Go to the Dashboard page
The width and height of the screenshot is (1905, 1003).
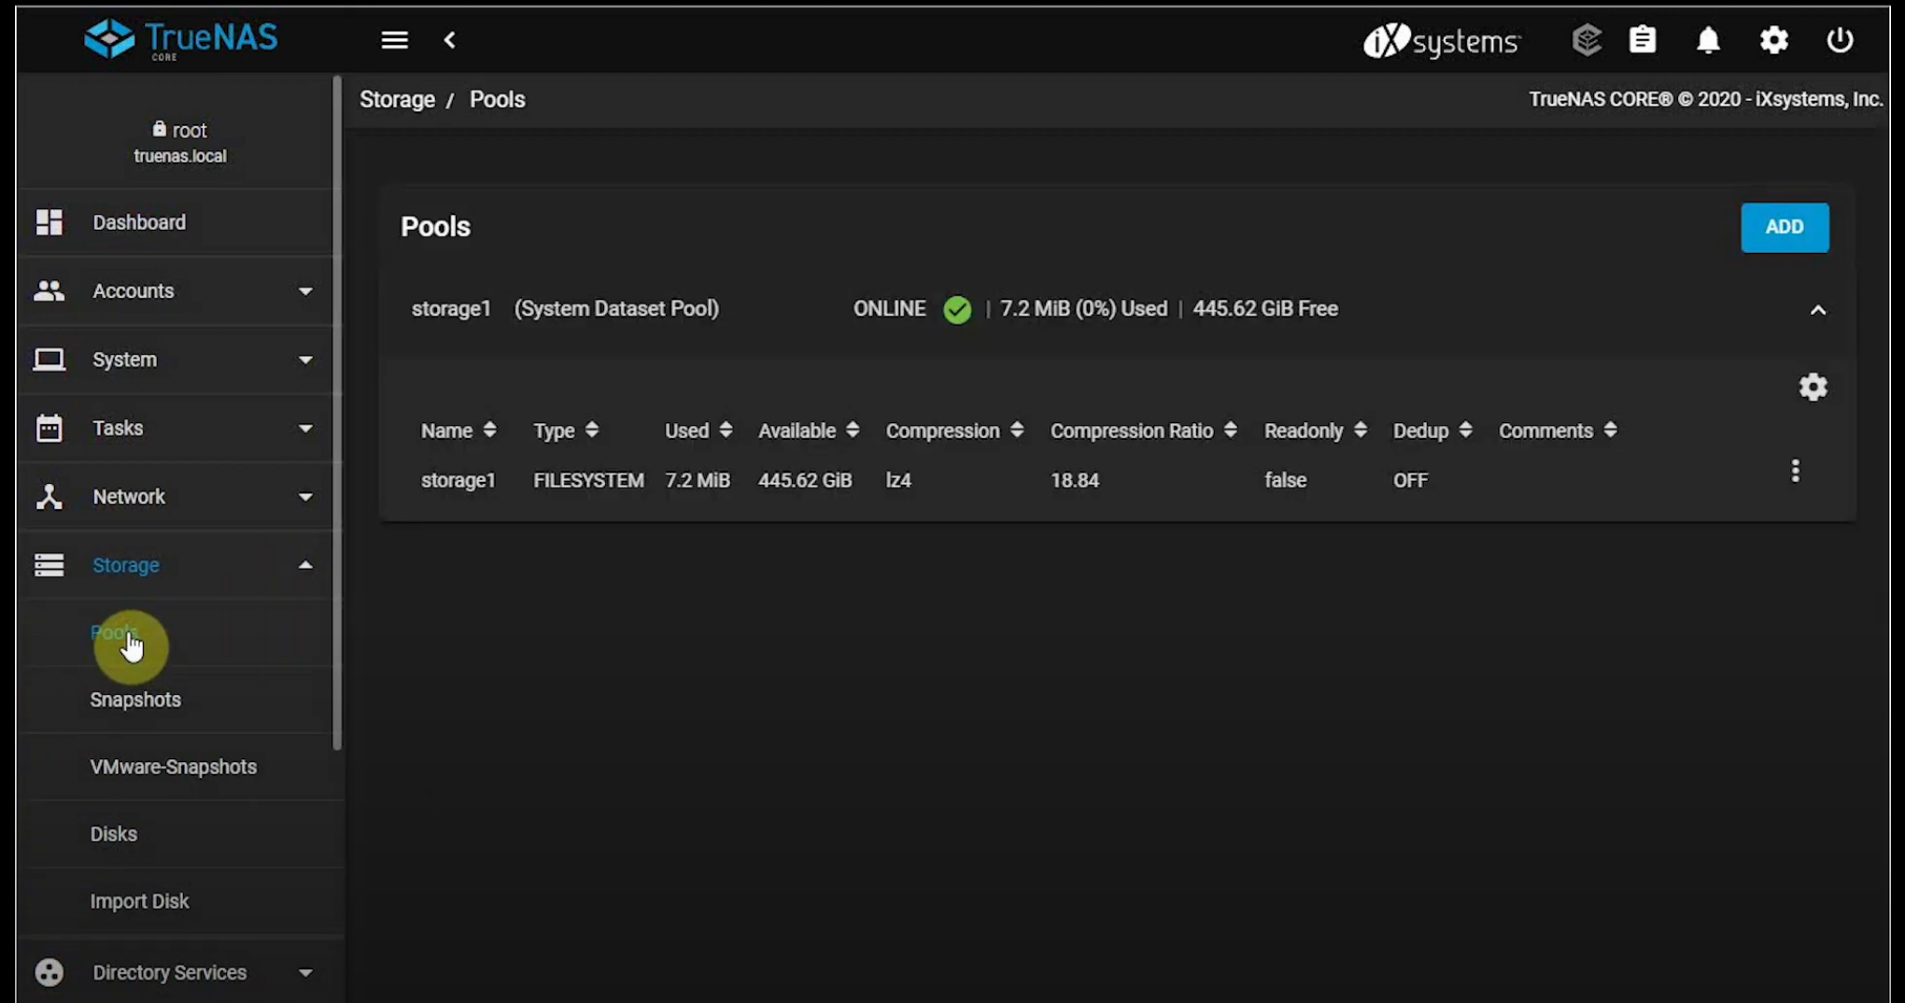139,222
